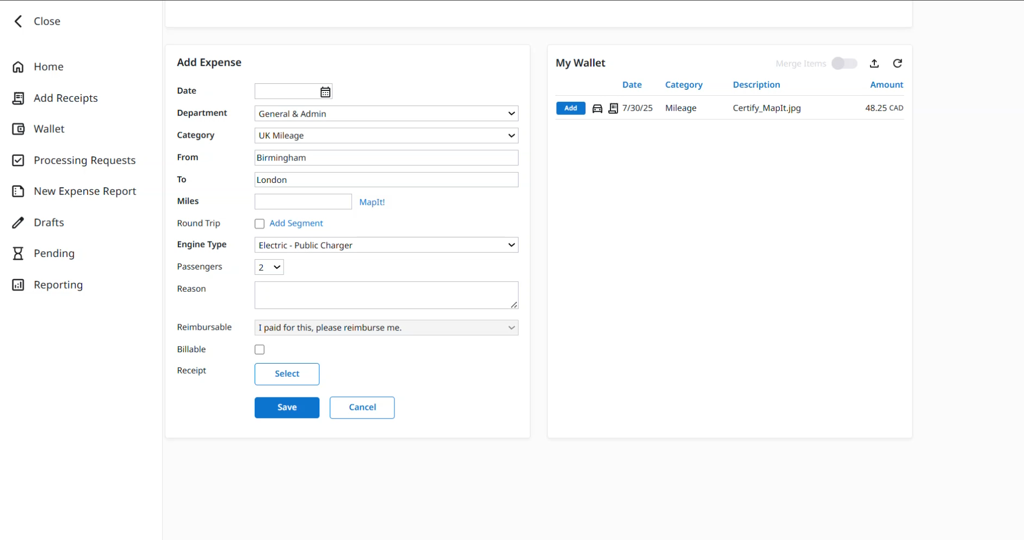Click the Pending hourglass icon
Screen dimensions: 1024x540
tap(18, 254)
